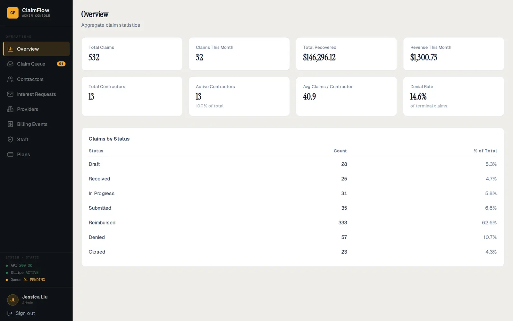Select the Revenue This Month $1,300.73 value
Screen dimensions: 513x321
[x=424, y=57]
